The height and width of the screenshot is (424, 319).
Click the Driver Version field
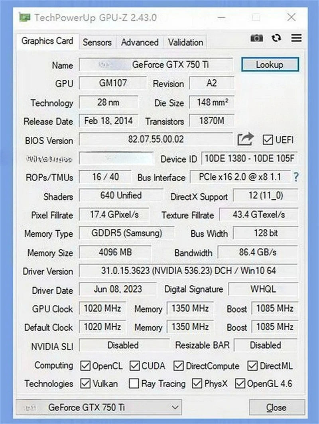pyautogui.click(x=188, y=271)
